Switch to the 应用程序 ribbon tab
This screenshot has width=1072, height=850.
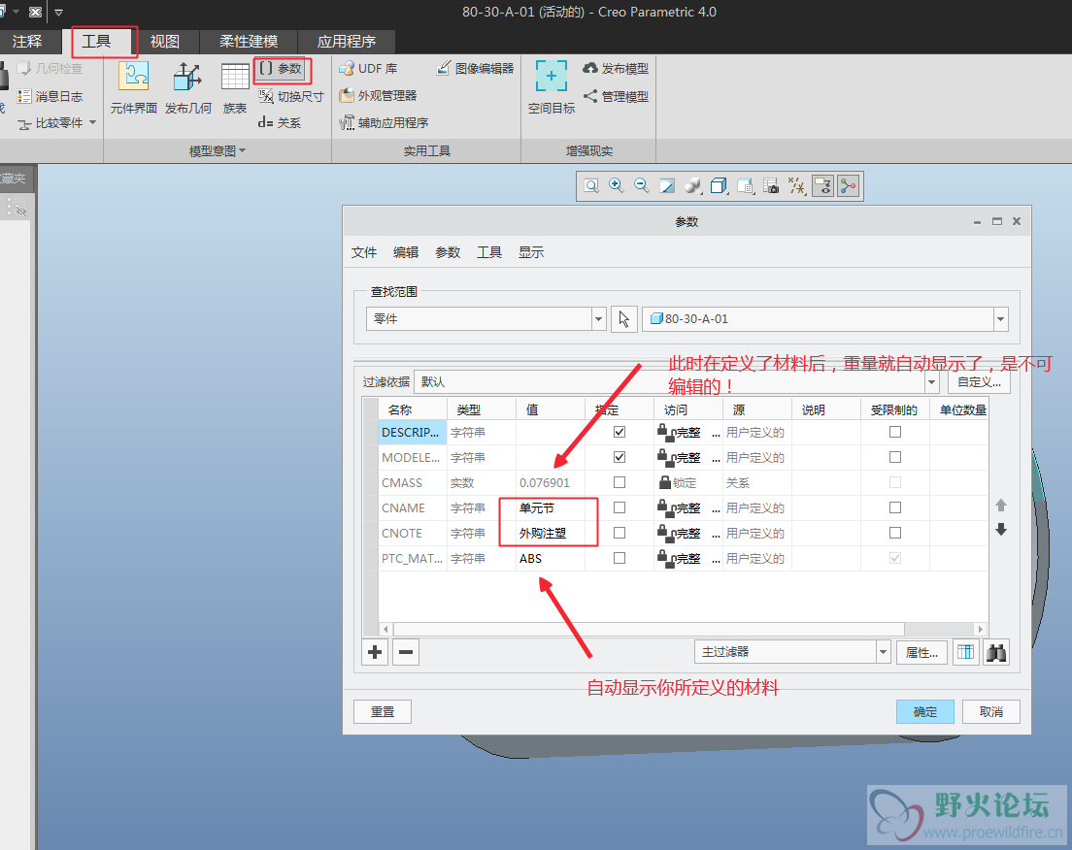pos(347,41)
